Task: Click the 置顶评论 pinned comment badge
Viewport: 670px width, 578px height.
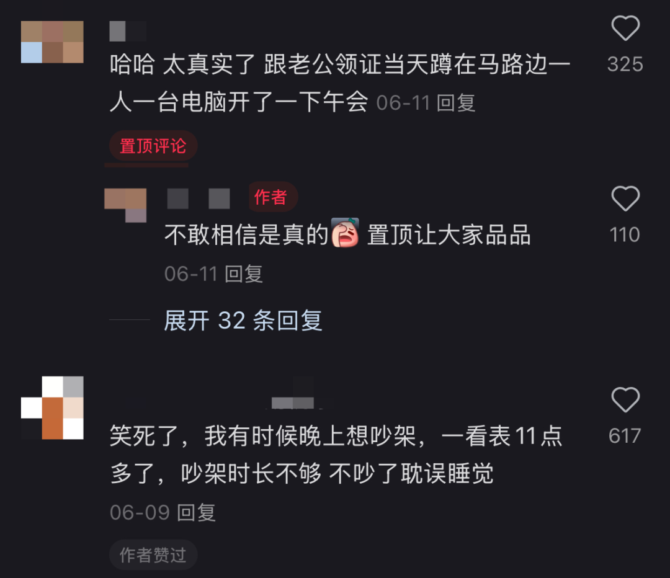Action: coord(153,146)
